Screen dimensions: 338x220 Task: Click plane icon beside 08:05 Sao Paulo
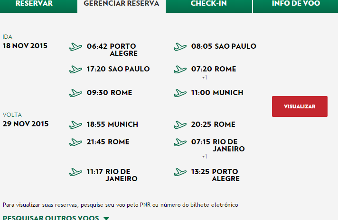[180, 47]
